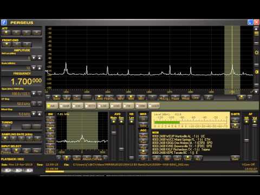Screen dimensions: 260x195
Task: Click the playback stop button
Action: (6, 170)
